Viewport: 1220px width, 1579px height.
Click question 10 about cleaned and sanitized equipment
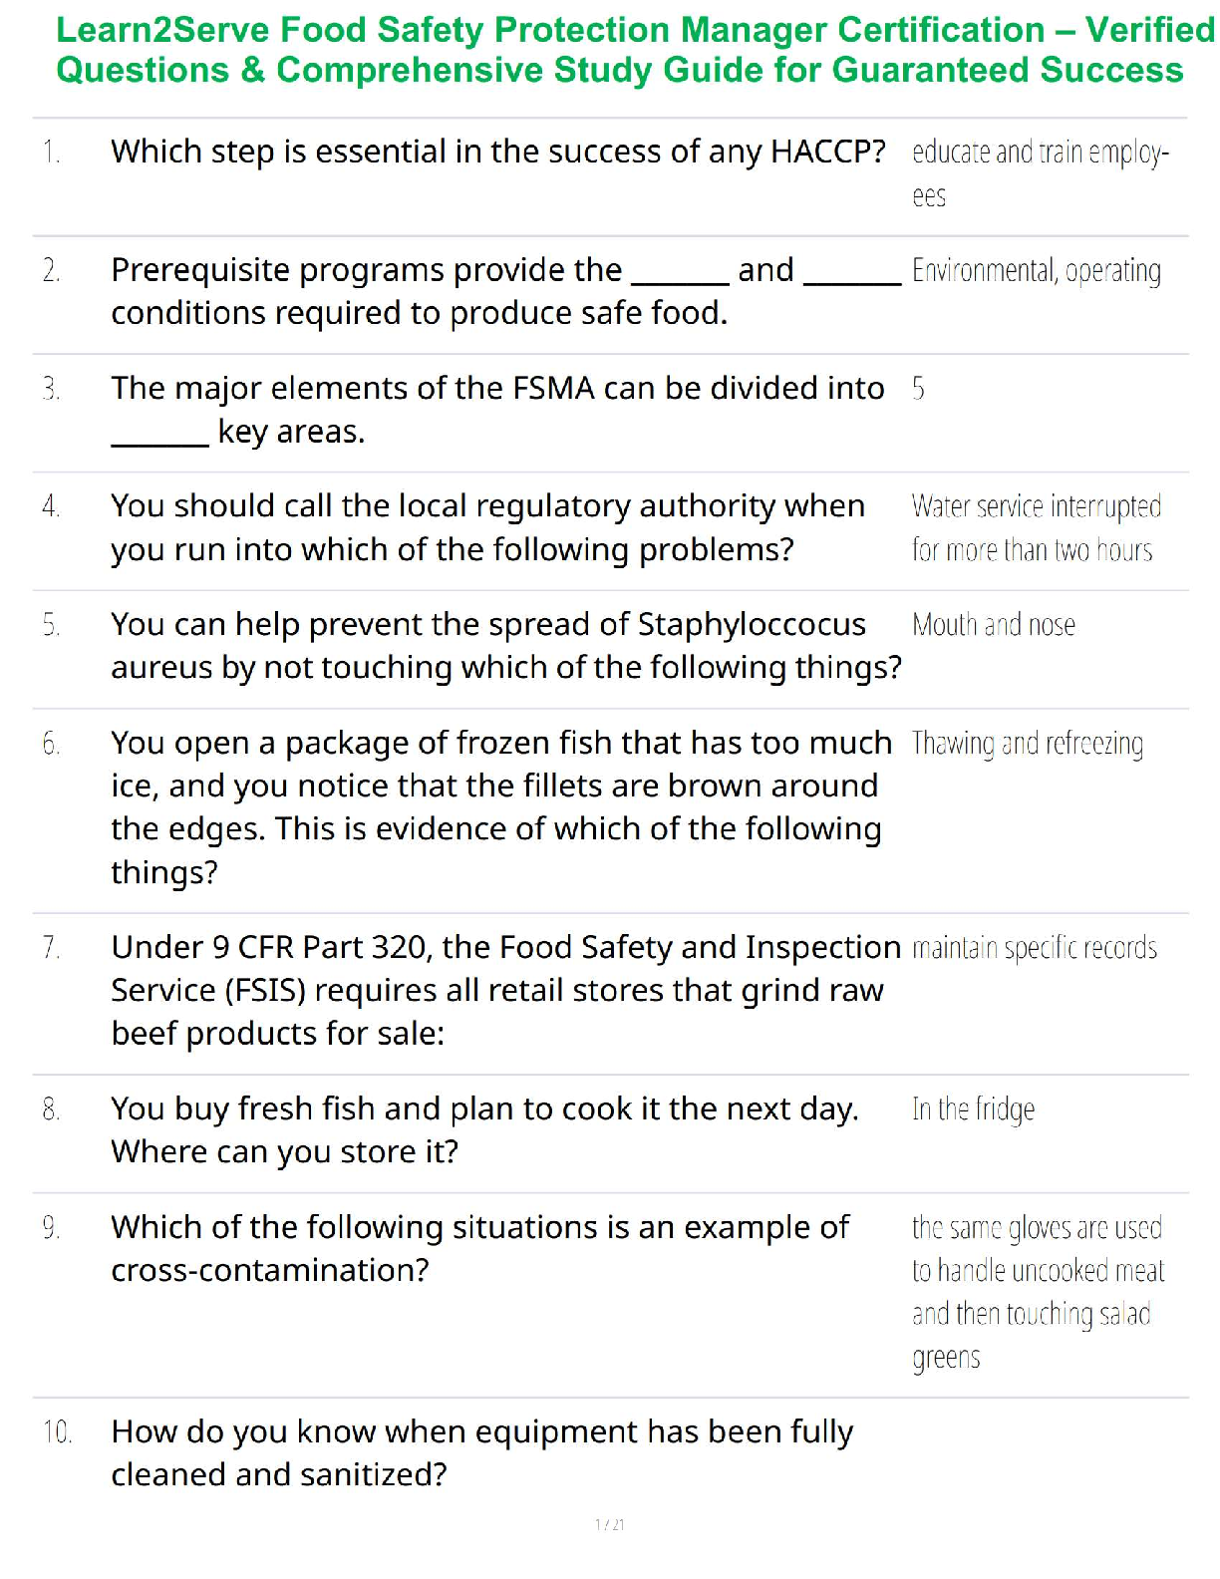click(481, 1453)
